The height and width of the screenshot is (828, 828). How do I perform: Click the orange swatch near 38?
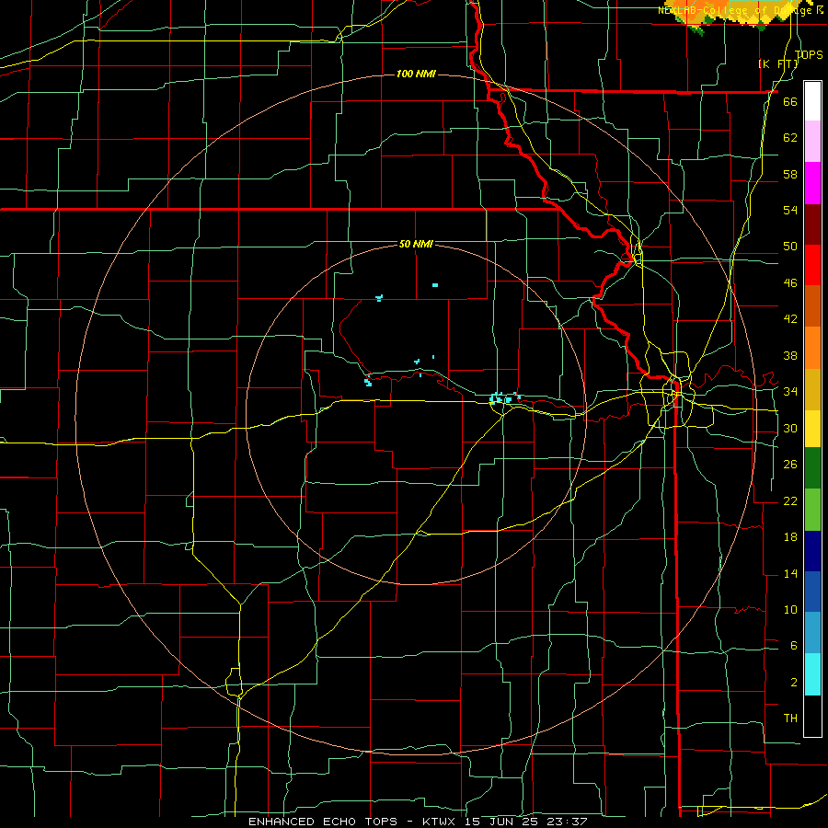(812, 347)
